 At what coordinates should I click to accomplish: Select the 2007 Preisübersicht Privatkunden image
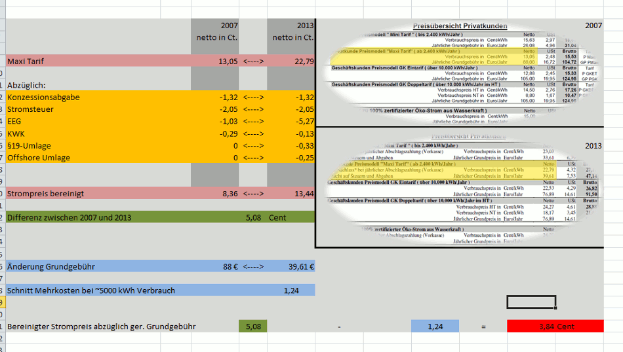(459, 72)
